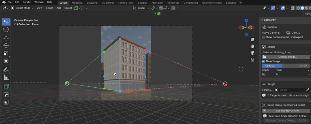Open the Render menu
The height and width of the screenshot is (124, 311).
[27, 2]
